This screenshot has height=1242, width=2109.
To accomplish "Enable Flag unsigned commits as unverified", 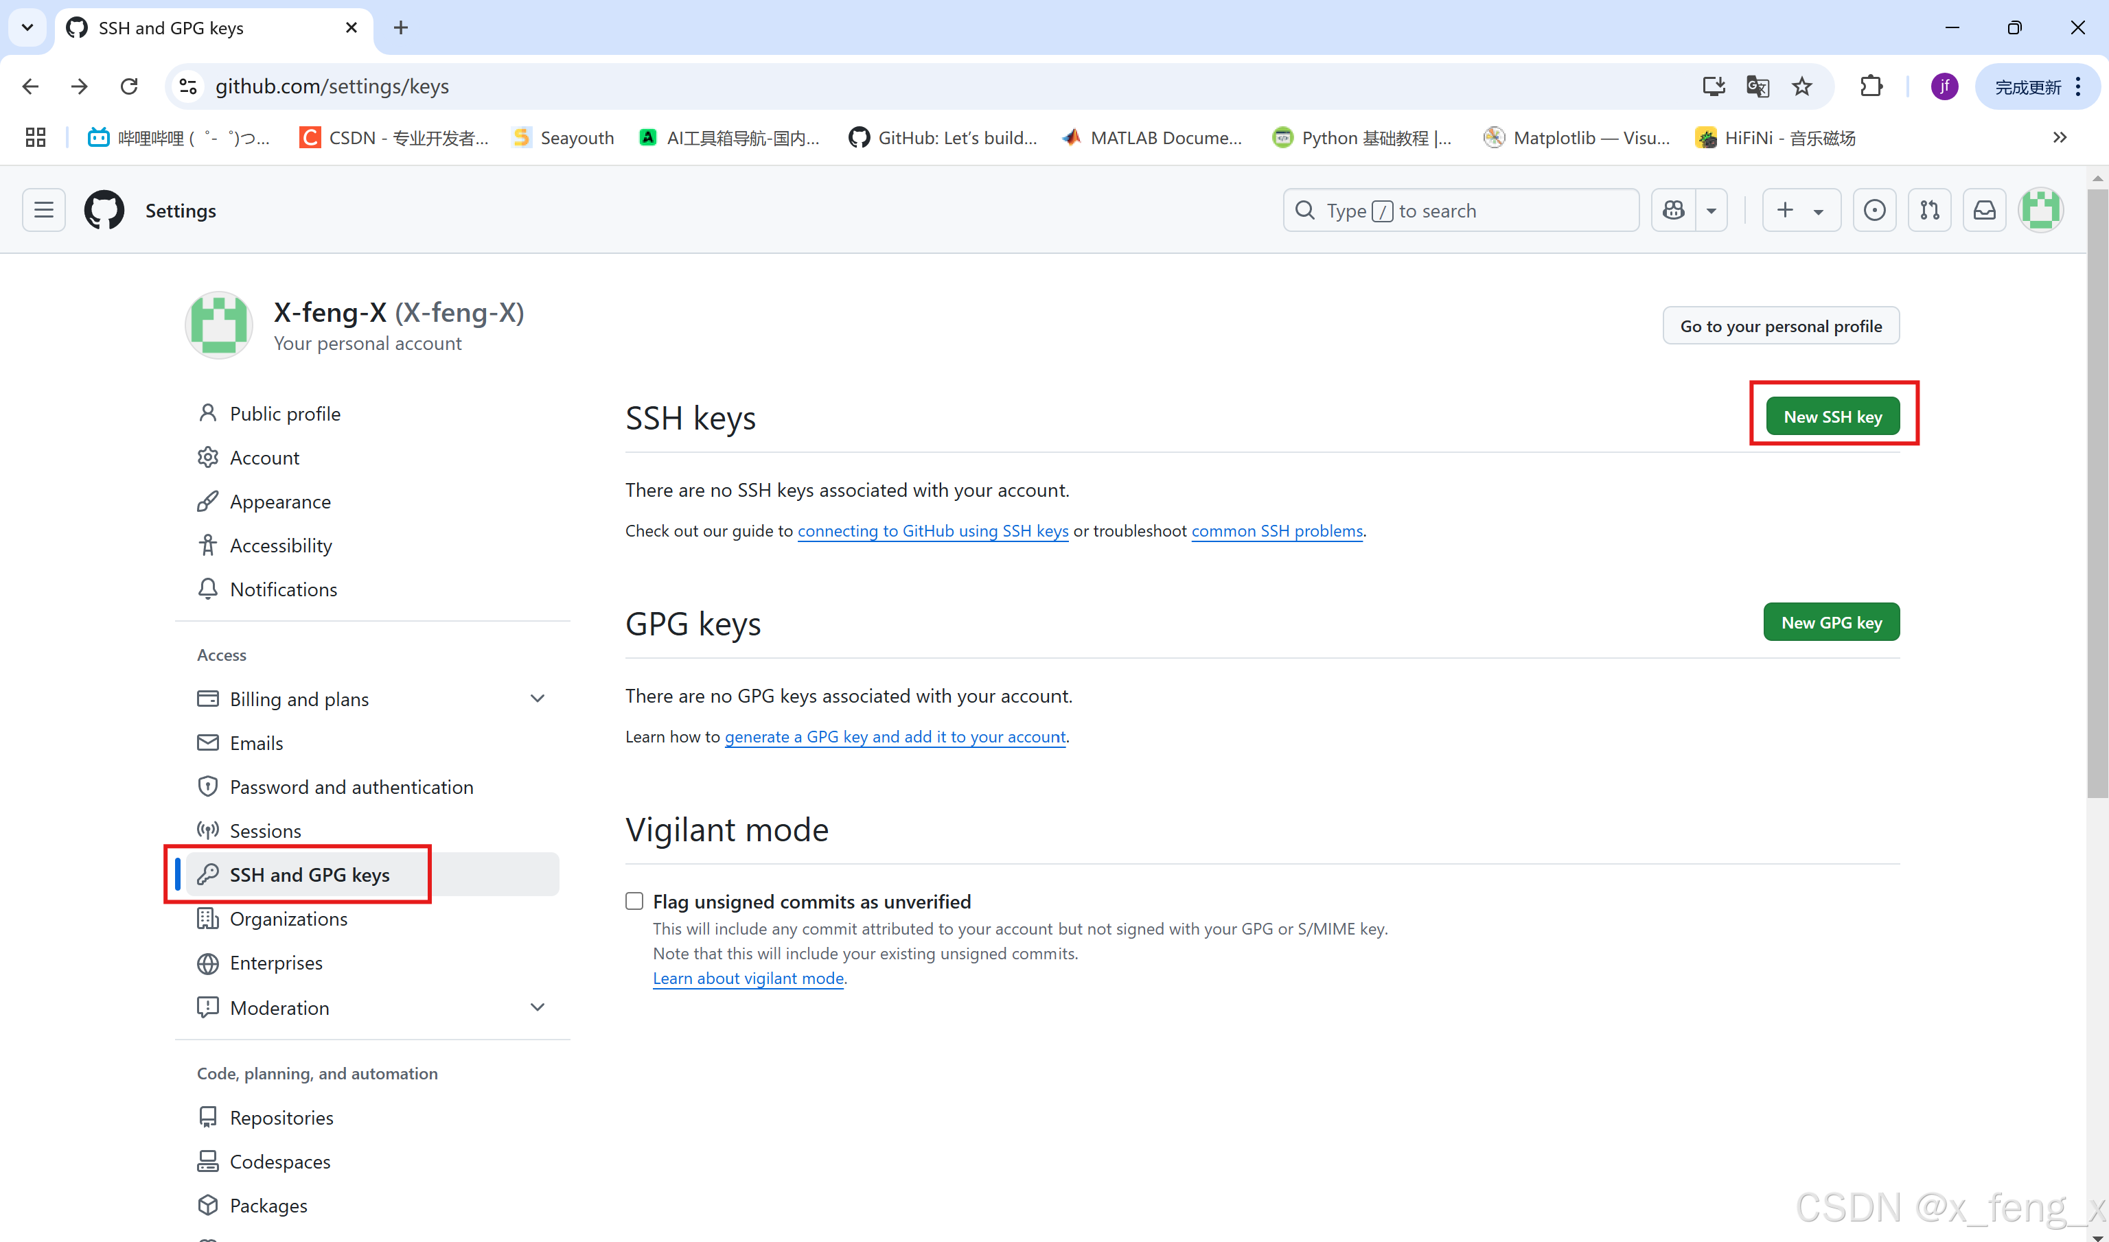I will (634, 902).
